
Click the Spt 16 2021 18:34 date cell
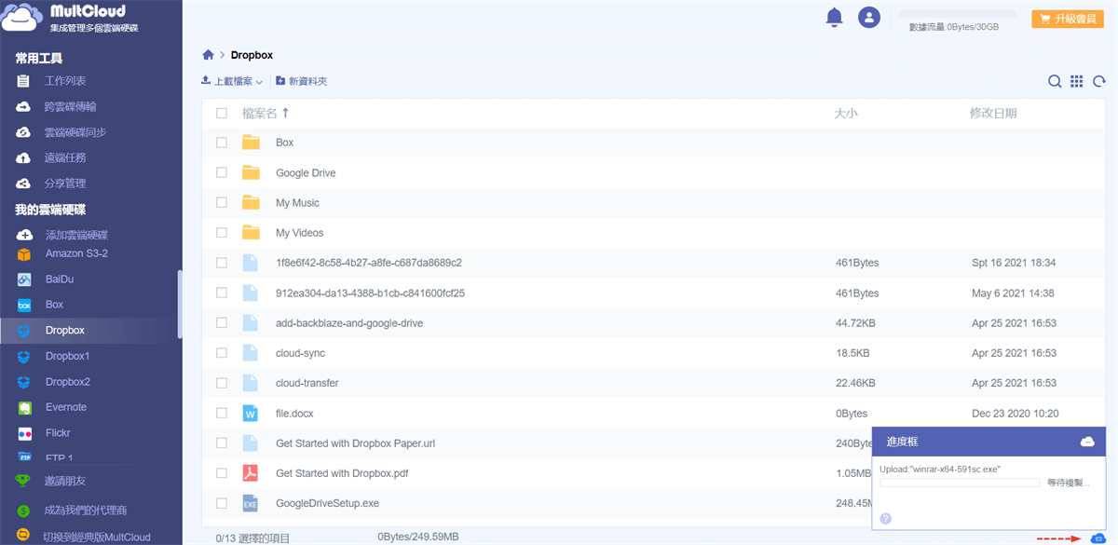[1014, 263]
